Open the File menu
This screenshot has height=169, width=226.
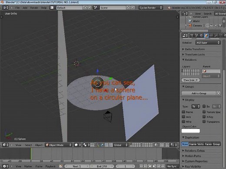point(17,8)
